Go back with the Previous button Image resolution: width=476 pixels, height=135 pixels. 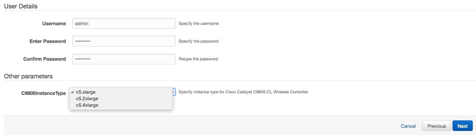click(436, 126)
